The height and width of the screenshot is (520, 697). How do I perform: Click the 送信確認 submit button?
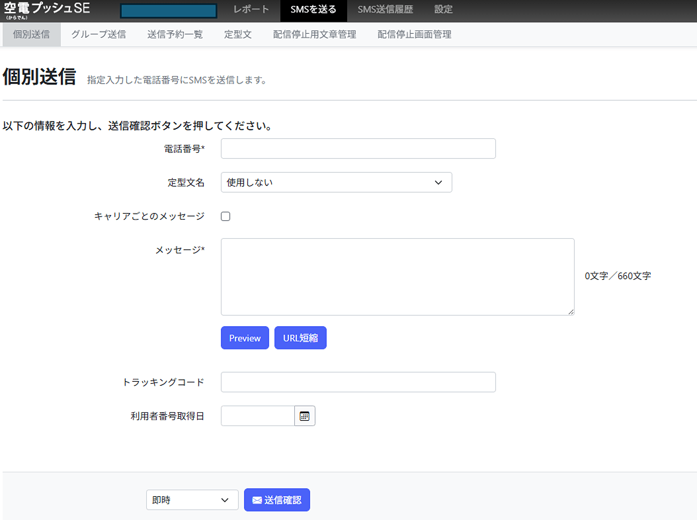coord(277,500)
